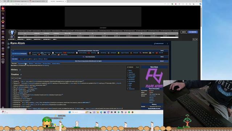Click Sign in to edit link

pos(159,44)
